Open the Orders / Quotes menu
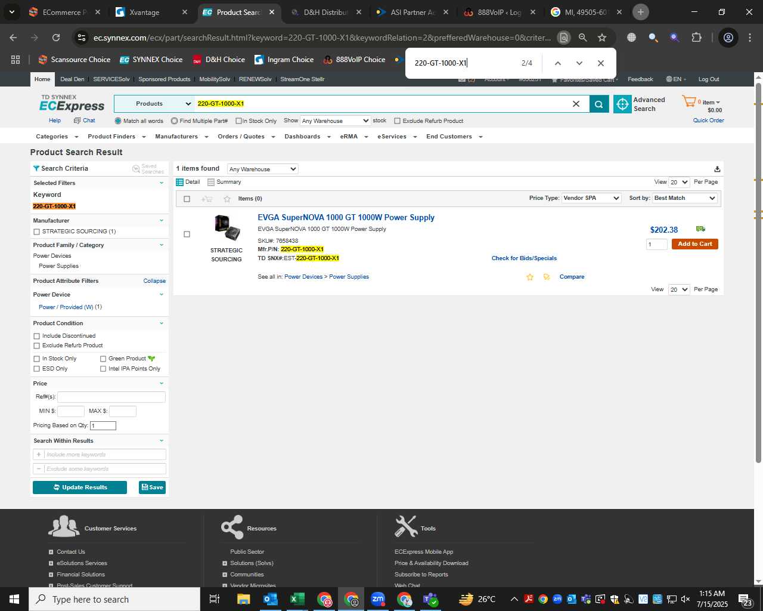The width and height of the screenshot is (763, 611). point(246,137)
